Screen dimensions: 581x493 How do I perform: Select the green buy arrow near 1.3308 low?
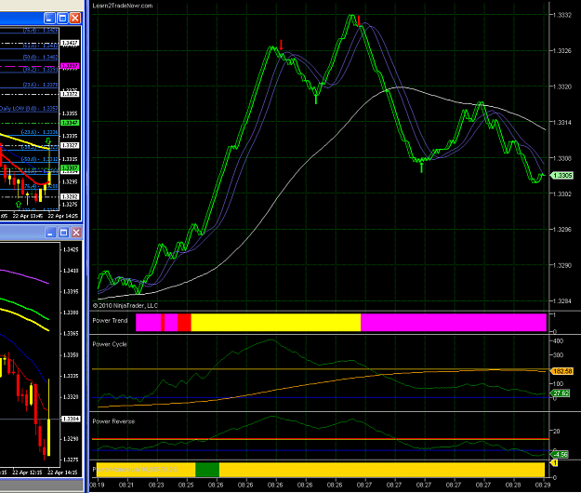pos(421,167)
